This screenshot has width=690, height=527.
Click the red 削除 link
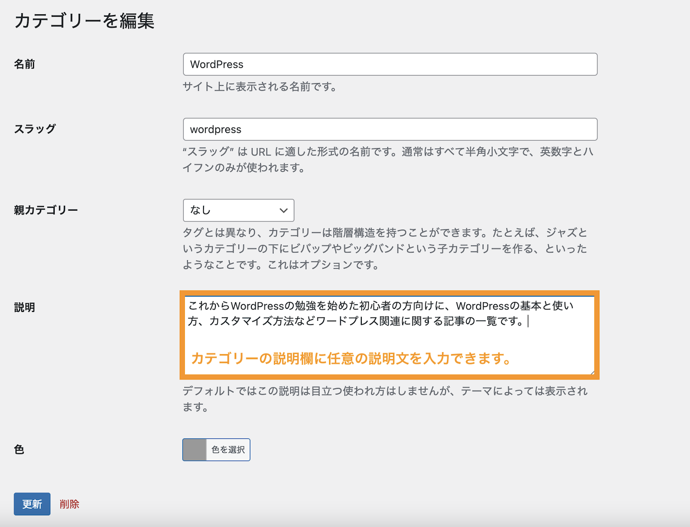[69, 504]
